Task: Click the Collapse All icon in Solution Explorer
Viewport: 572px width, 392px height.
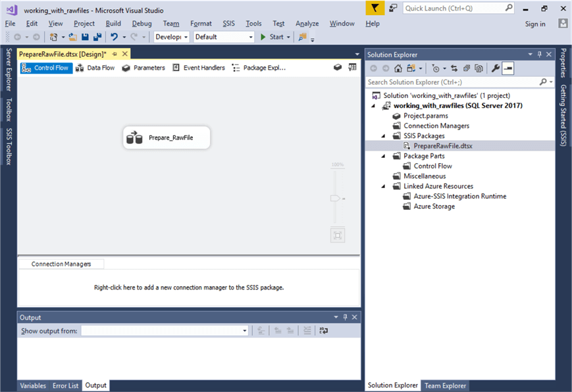Action: pyautogui.click(x=467, y=68)
